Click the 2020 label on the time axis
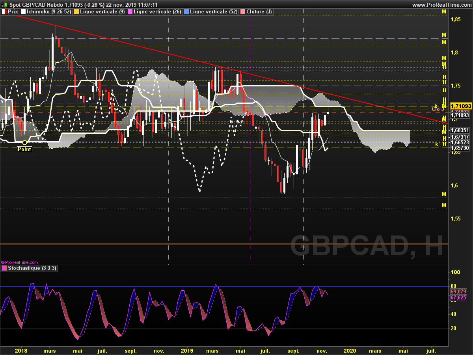The width and height of the screenshot is (473, 355). pos(350,351)
